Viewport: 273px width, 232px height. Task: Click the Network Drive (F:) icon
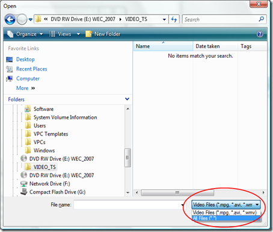24,184
